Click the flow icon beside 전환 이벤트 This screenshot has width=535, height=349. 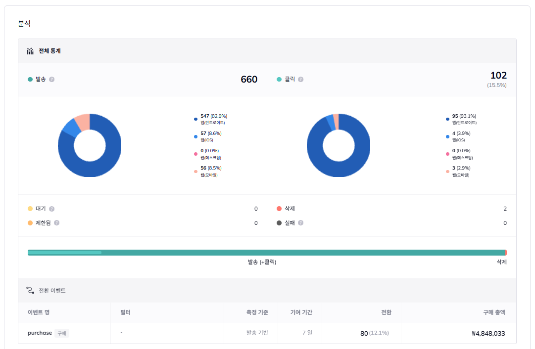pos(30,291)
